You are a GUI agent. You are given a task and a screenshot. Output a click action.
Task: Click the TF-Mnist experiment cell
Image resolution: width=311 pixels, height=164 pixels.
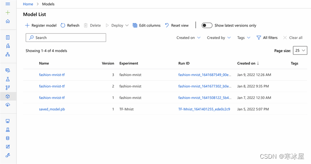[126, 109]
